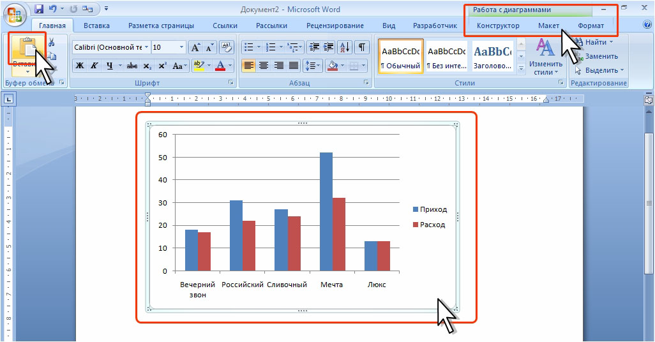Copy selection using the Copy icon
Screen dimensions: 655x342
[52, 56]
